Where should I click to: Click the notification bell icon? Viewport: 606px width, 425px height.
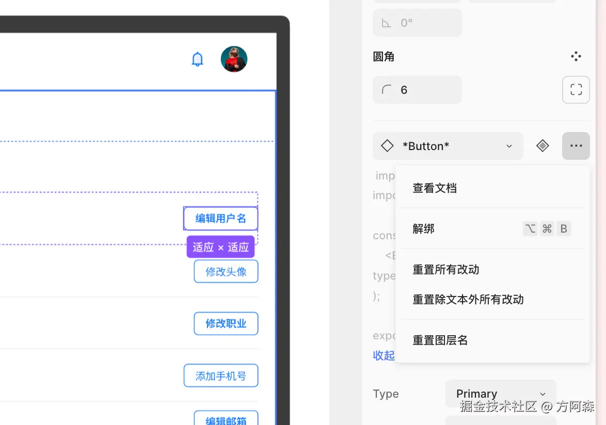tap(198, 59)
